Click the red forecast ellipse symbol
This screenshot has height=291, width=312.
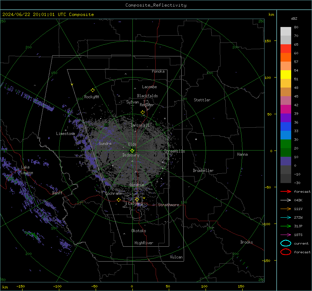coord(286,252)
